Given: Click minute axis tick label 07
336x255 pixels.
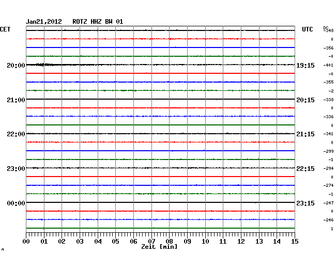Looking at the screenshot, I should coord(151,242).
